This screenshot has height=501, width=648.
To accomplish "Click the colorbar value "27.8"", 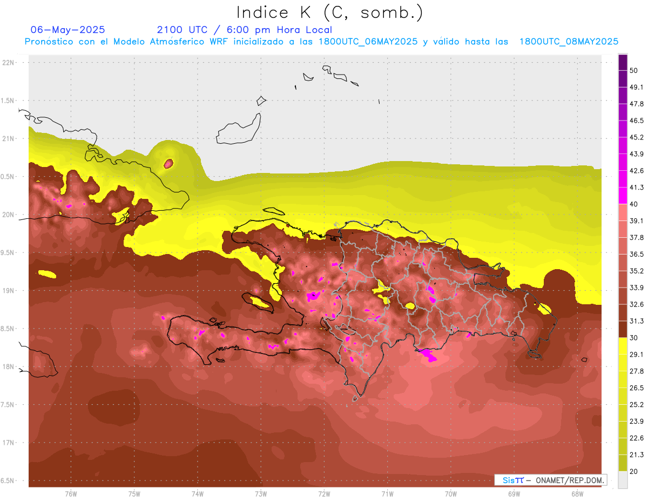I will [636, 371].
